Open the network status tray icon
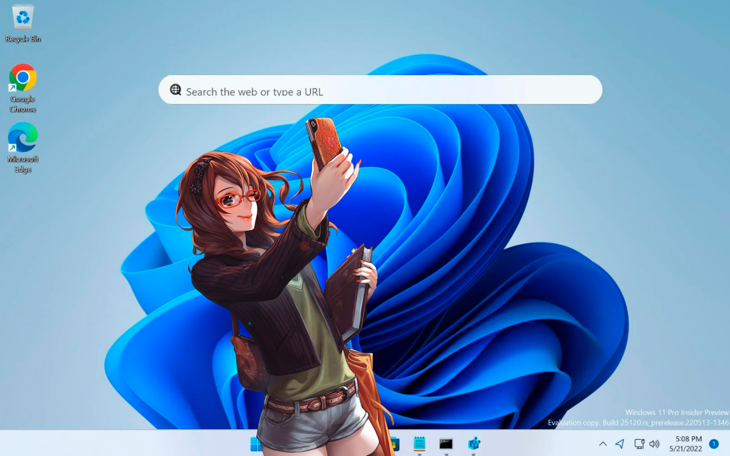Screen dimensions: 730x456 (639, 444)
